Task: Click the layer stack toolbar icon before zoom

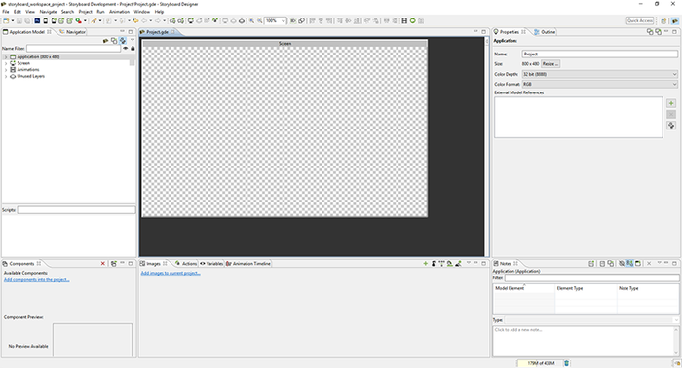Action: pyautogui.click(x=242, y=20)
